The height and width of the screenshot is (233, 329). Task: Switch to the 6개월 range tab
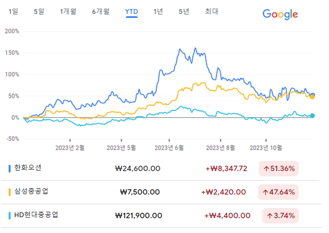coord(101,12)
